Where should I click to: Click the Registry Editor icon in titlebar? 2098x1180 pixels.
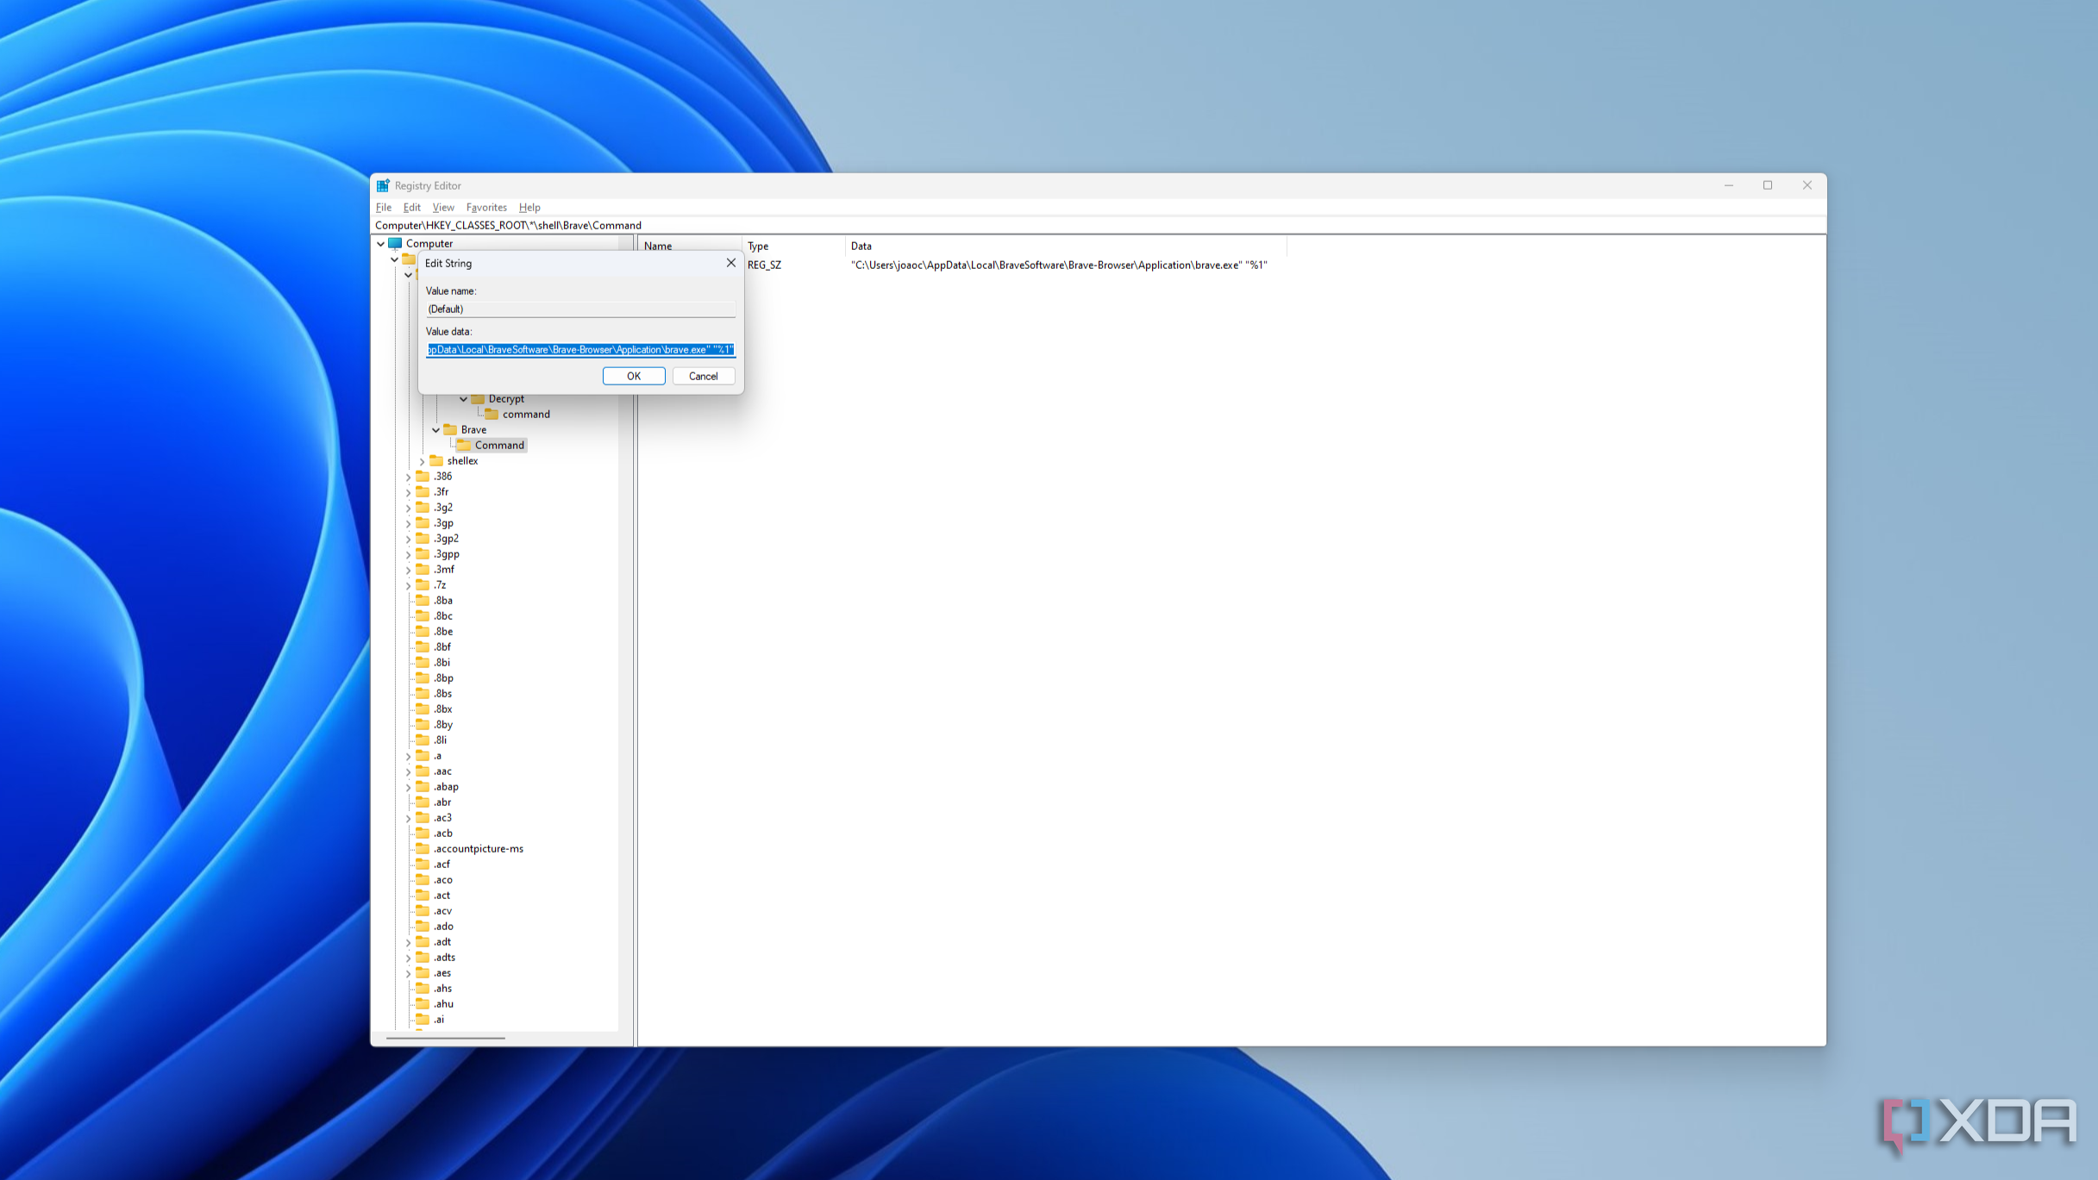tap(382, 184)
